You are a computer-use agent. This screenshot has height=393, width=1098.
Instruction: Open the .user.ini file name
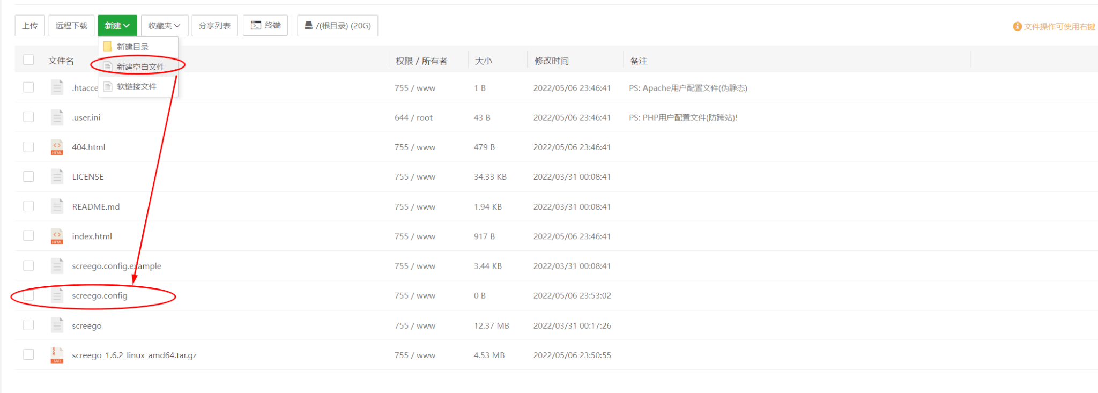point(86,117)
